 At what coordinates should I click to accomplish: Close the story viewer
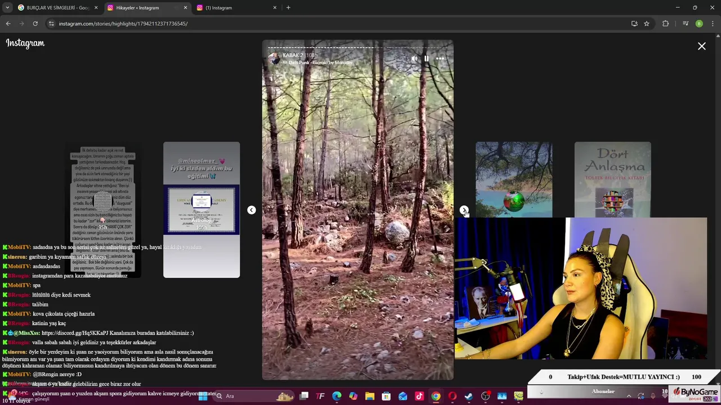click(x=702, y=47)
